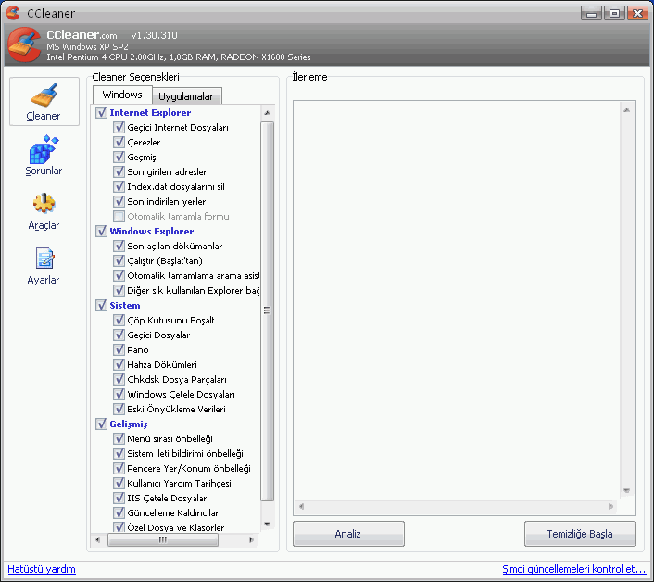Close the CCleaner window

click(x=637, y=13)
